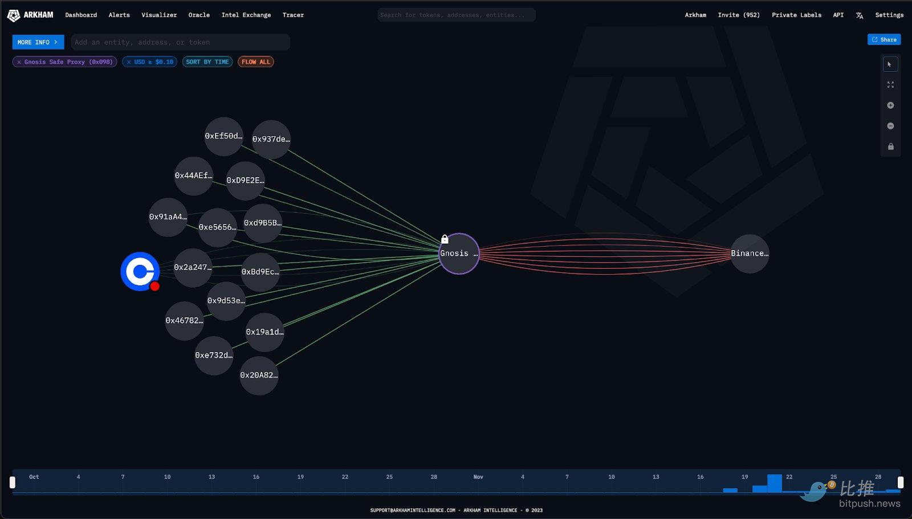The image size is (912, 519).
Task: Toggle the lock icon in right toolbar
Action: (890, 146)
